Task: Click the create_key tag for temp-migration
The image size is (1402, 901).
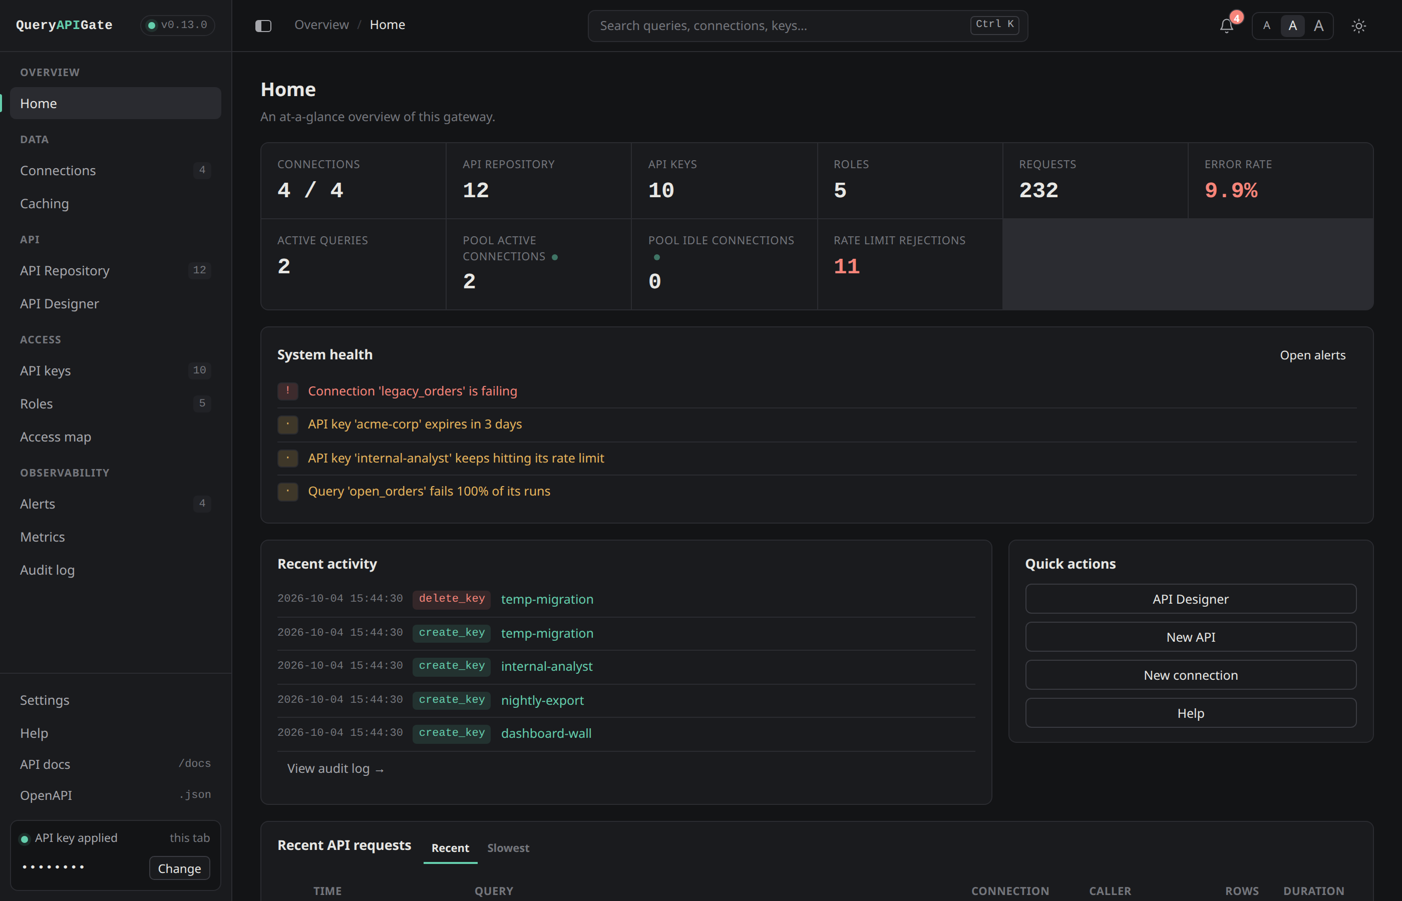Action: 451,633
